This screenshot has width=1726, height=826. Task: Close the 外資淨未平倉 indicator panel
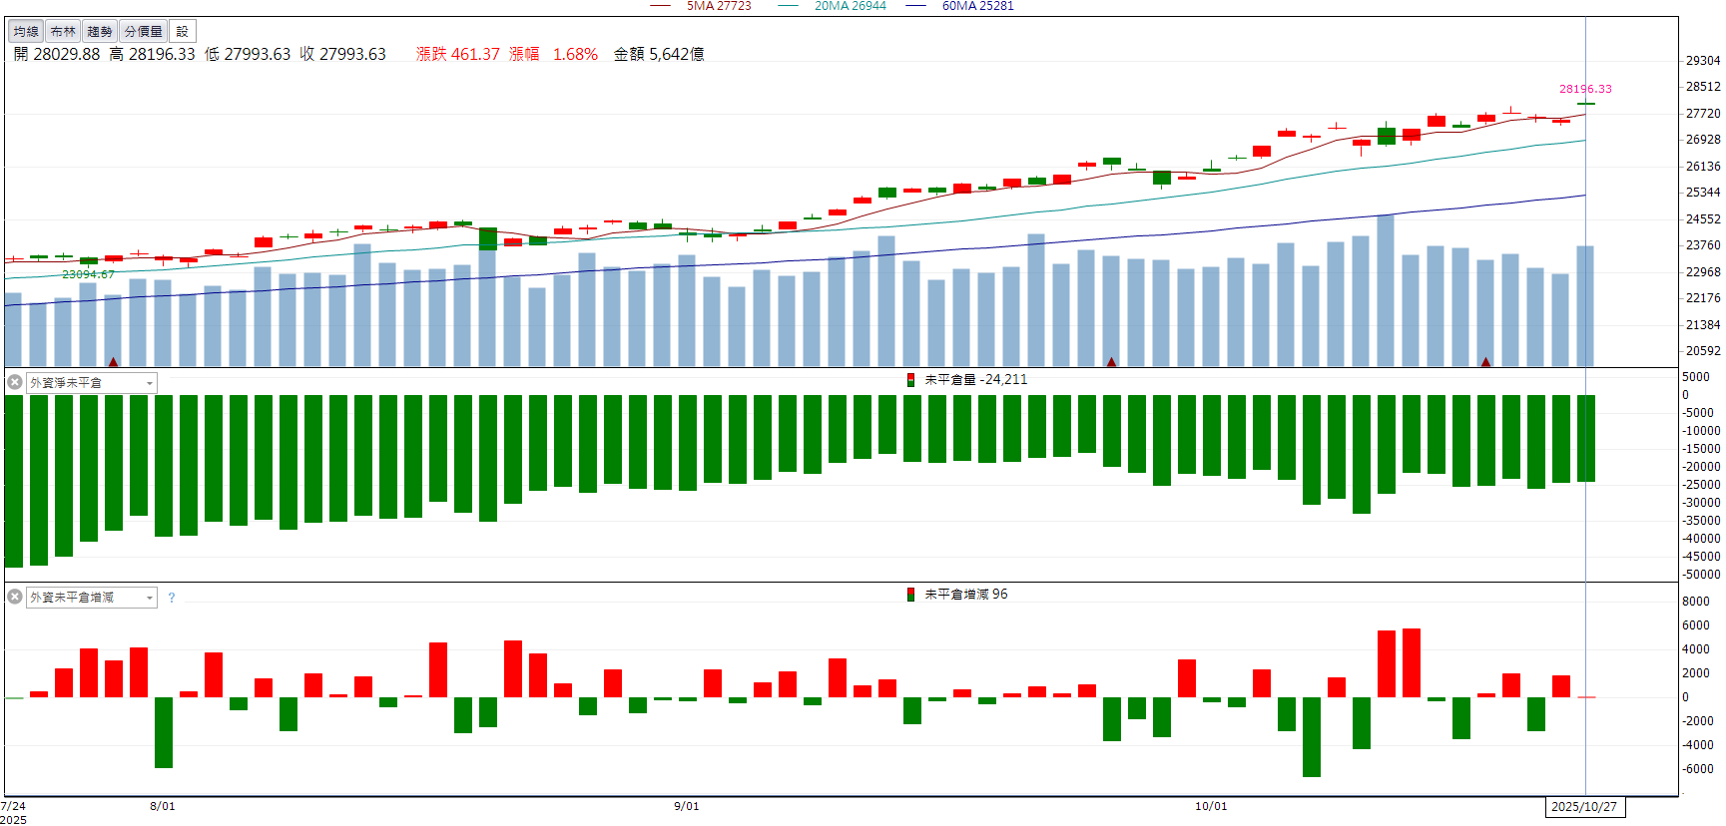pyautogui.click(x=15, y=382)
